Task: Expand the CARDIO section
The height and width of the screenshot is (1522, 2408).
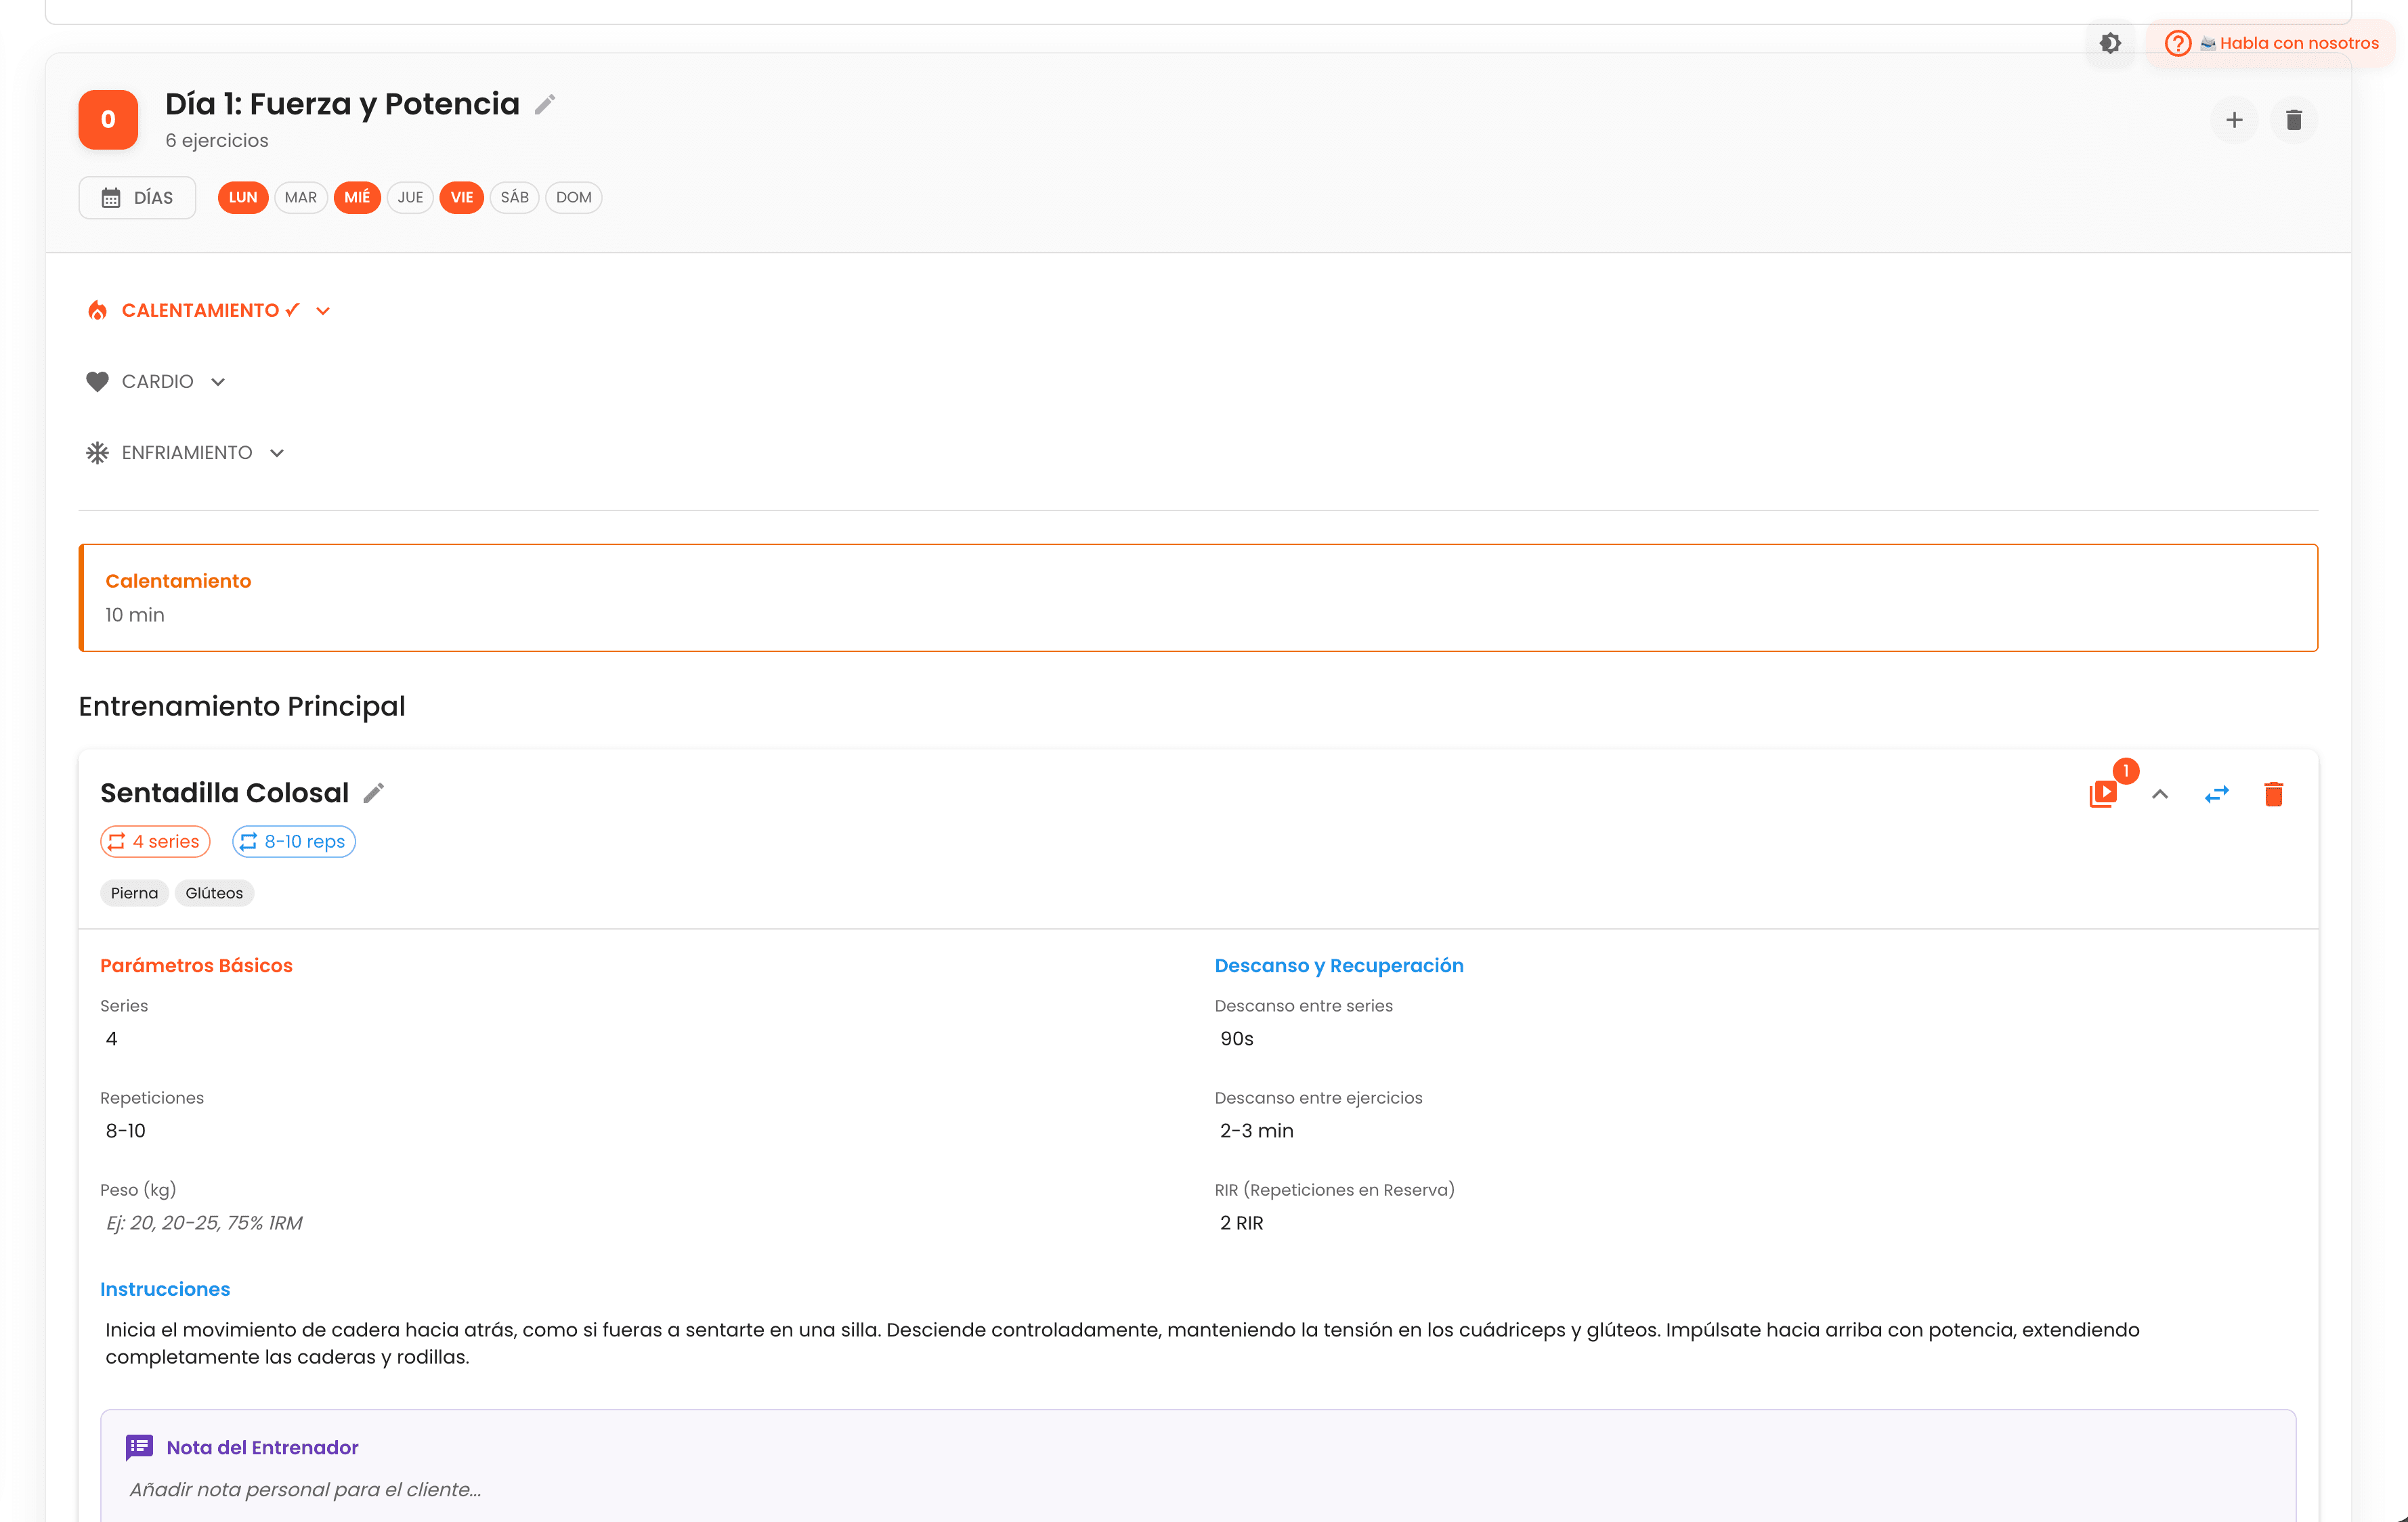Action: [x=157, y=382]
